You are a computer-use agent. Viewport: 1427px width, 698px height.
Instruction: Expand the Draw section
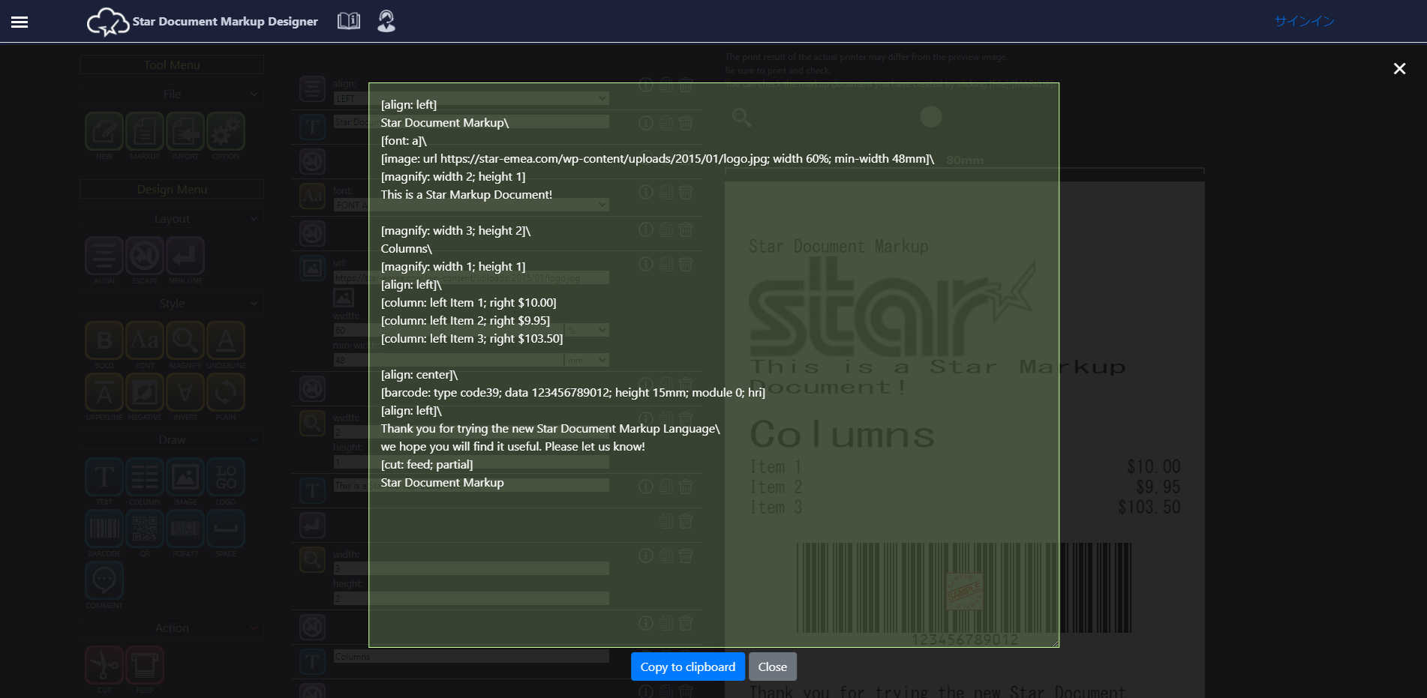click(x=172, y=440)
